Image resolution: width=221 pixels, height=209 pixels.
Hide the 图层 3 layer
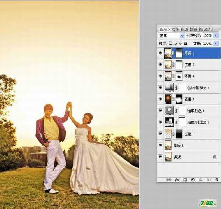click(x=160, y=134)
